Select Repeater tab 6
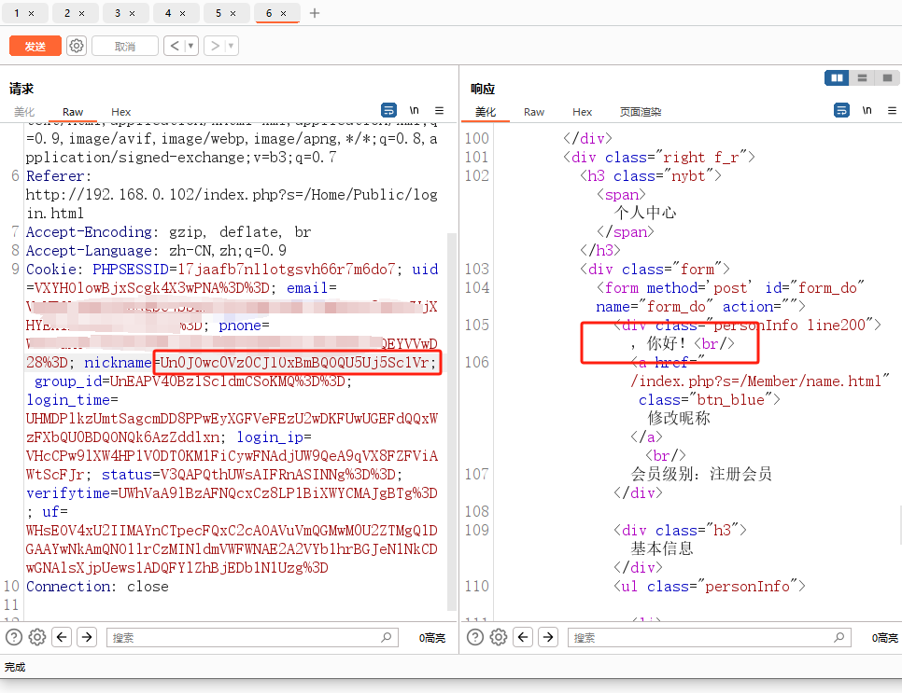The height and width of the screenshot is (693, 902). (x=269, y=13)
